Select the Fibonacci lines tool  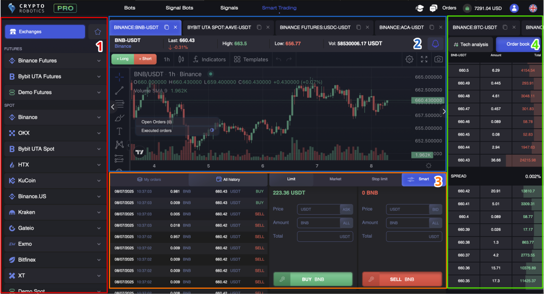coord(120,104)
